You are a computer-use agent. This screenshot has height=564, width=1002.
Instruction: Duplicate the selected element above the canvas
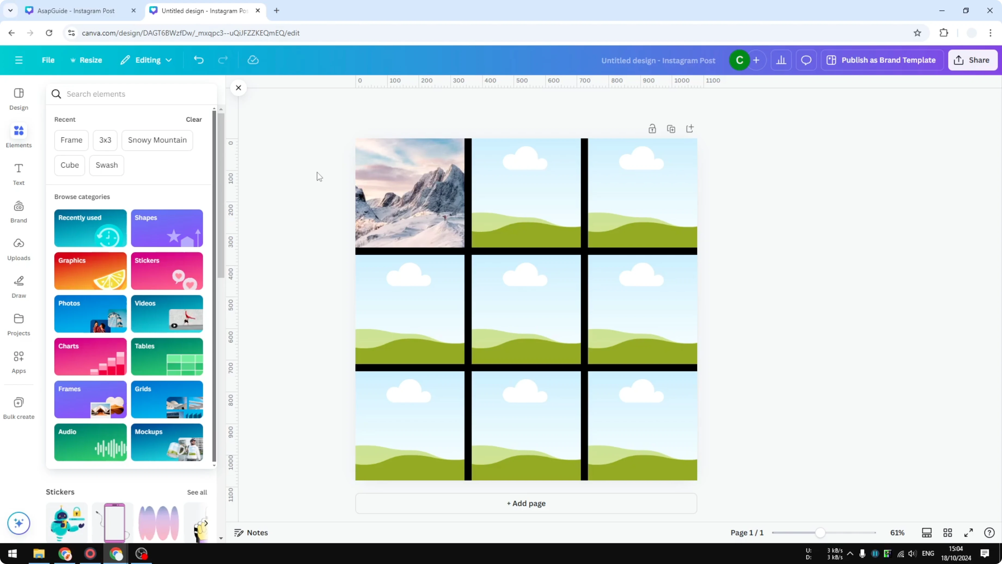point(671,128)
